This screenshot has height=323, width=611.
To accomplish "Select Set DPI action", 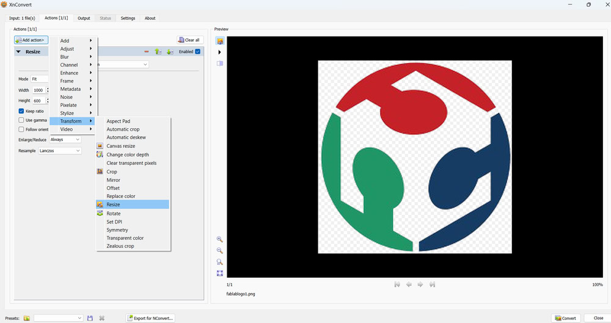I will point(133,222).
